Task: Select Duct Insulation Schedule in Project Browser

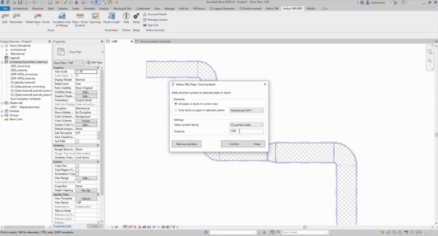Action: [x=25, y=99]
